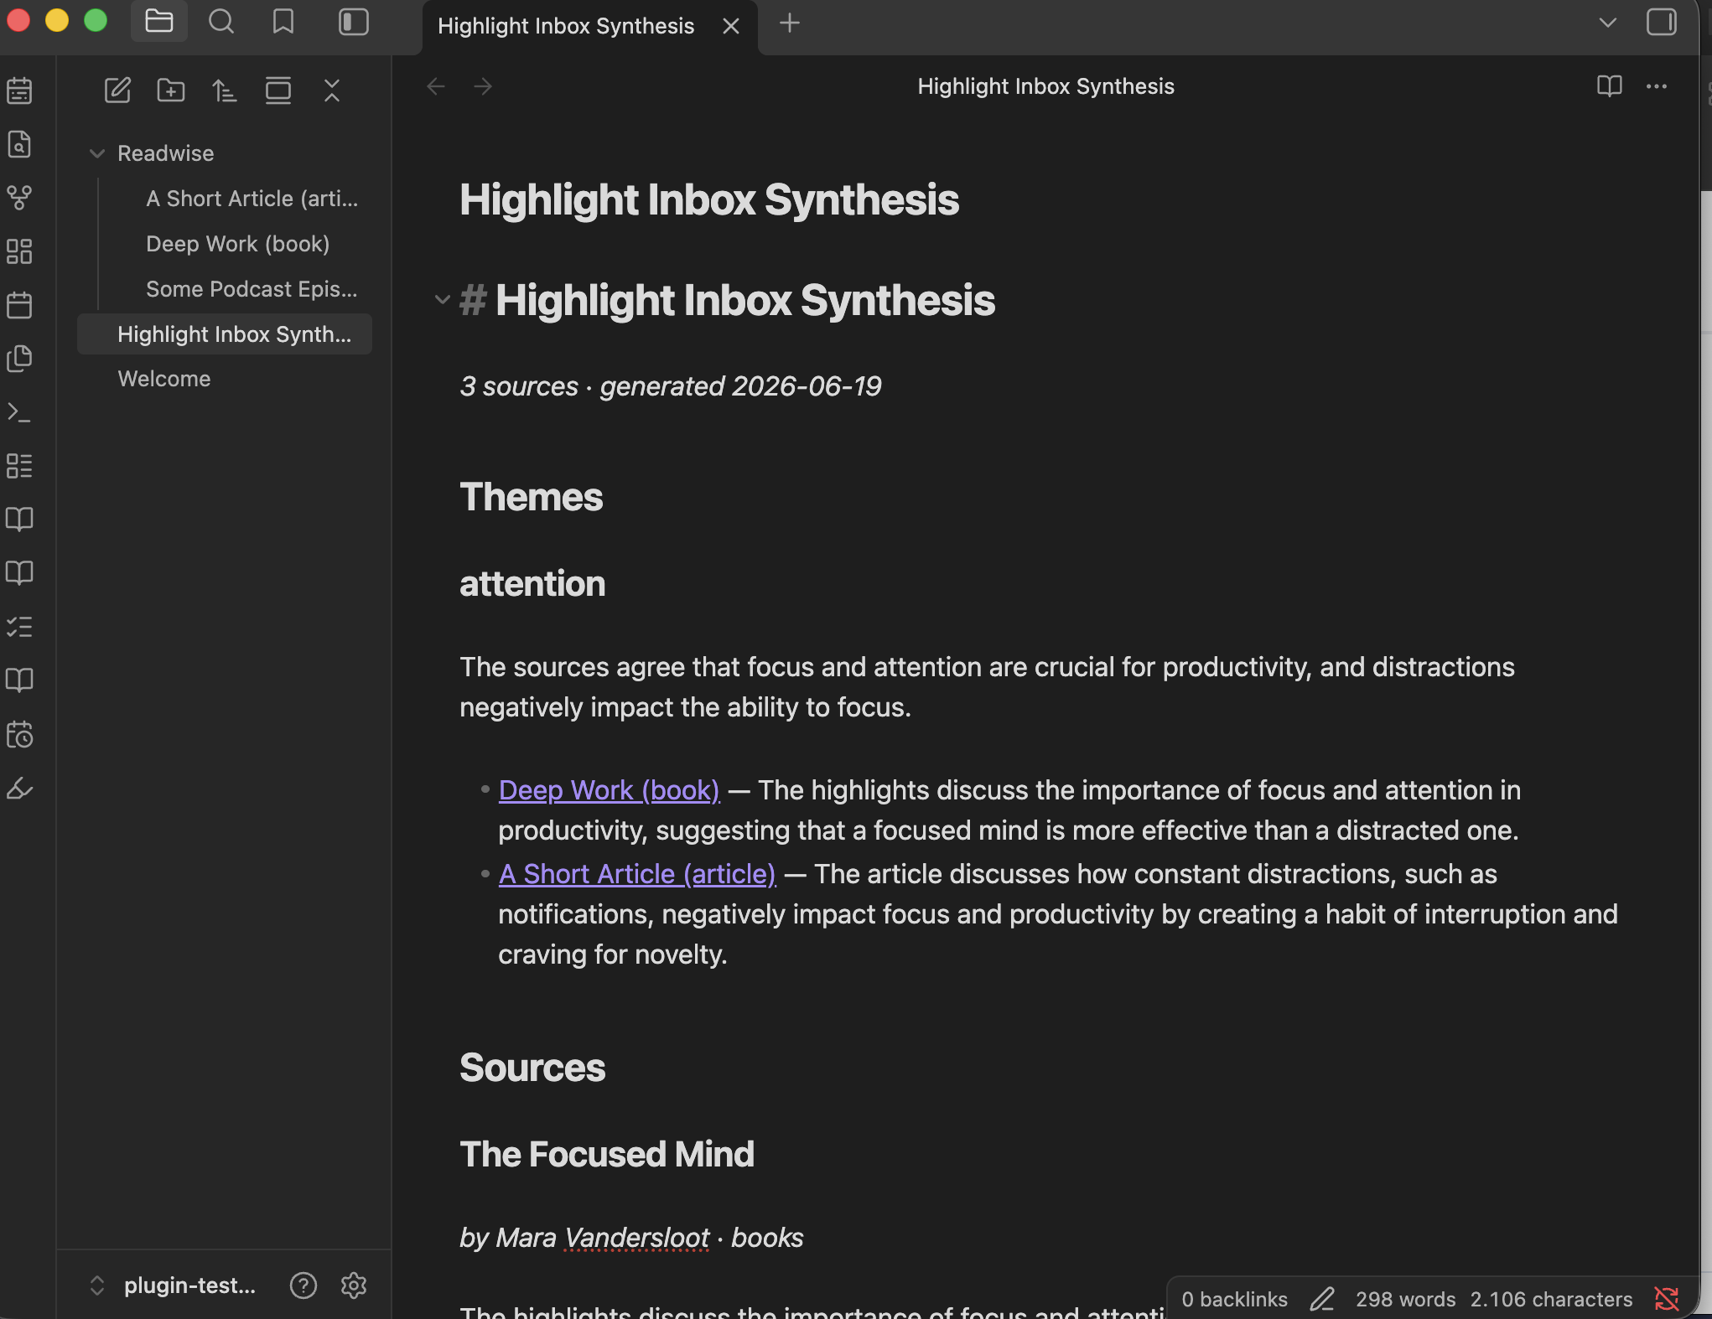Open the tab list dropdown chevron
The image size is (1712, 1319).
1607,23
